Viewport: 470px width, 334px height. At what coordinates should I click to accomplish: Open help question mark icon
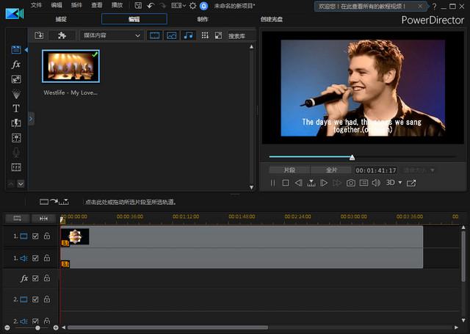434,6
